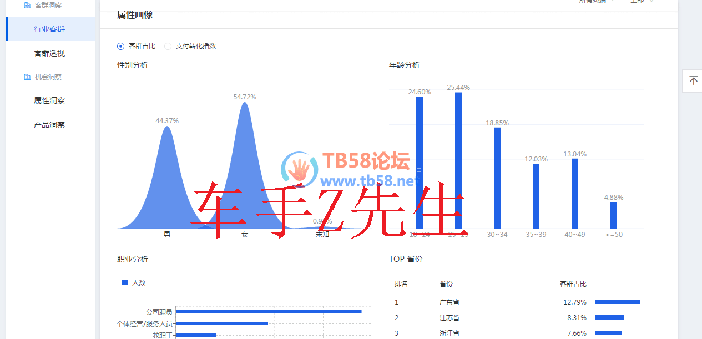The height and width of the screenshot is (339, 702).
Task: Click the back-to-top arrow icon
Action: (693, 81)
